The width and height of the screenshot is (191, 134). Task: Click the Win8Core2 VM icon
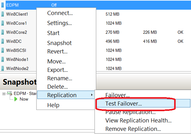click(x=3, y=32)
